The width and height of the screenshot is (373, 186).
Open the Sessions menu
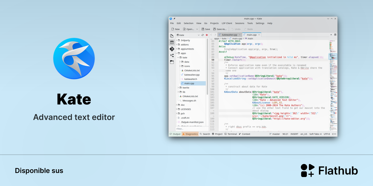click(240, 23)
